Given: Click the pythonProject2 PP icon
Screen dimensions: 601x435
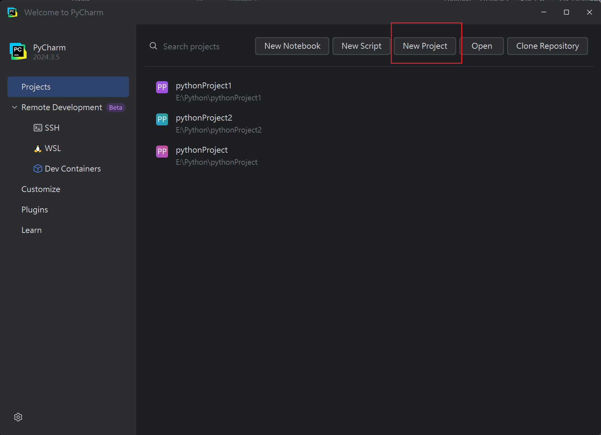Looking at the screenshot, I should [162, 119].
